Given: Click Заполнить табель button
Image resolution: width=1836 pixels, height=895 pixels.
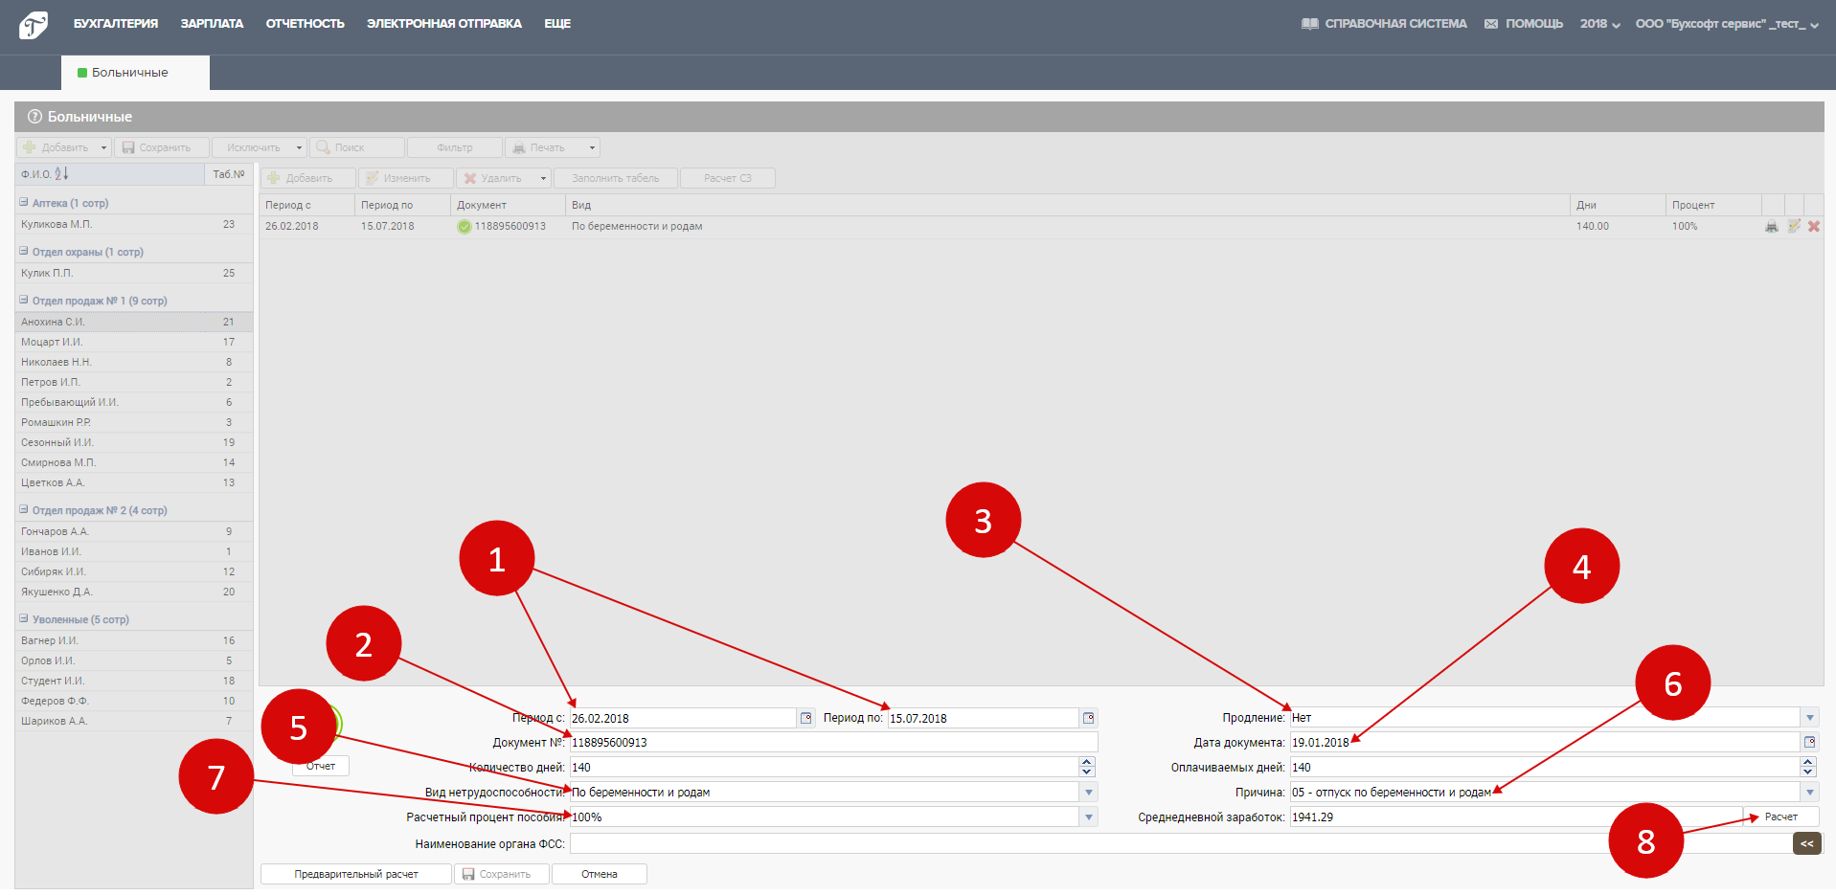Looking at the screenshot, I should (616, 178).
